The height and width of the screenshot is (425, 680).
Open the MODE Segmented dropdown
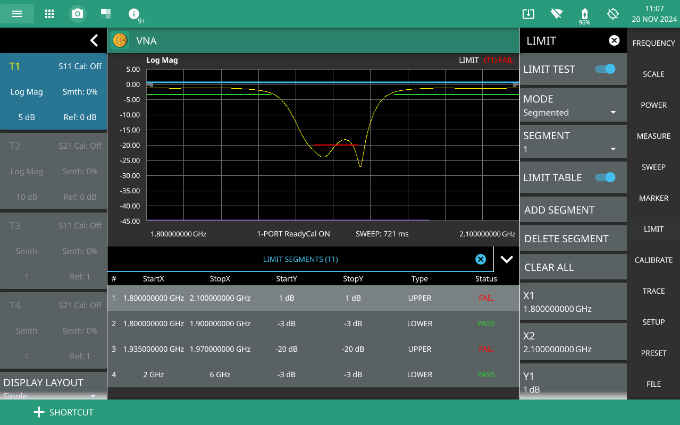tap(573, 106)
